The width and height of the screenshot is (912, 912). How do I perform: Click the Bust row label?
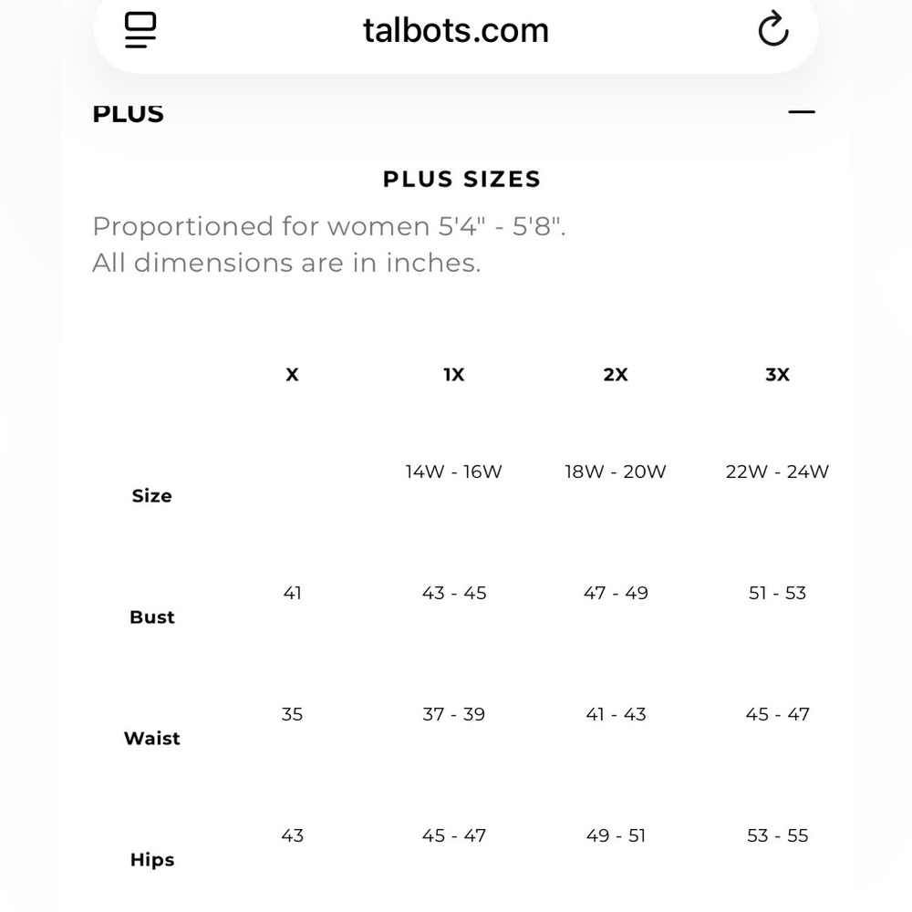pos(151,617)
